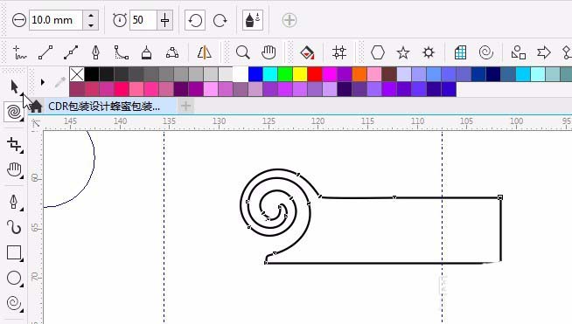Apply the yellow color swatch

(300, 74)
